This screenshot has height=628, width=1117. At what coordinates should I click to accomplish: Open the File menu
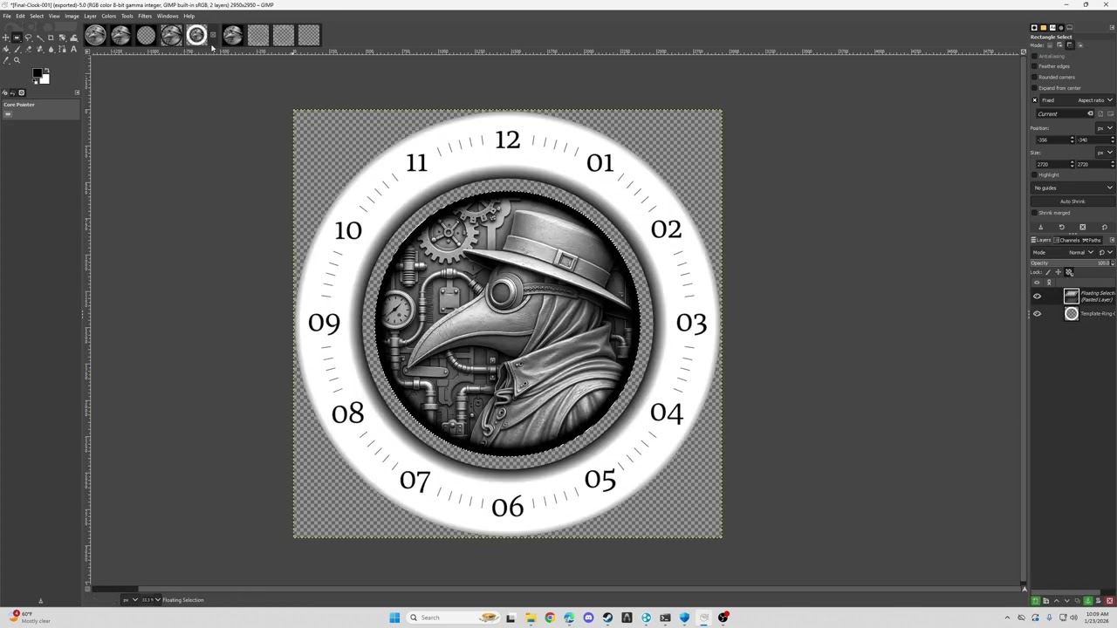point(7,16)
